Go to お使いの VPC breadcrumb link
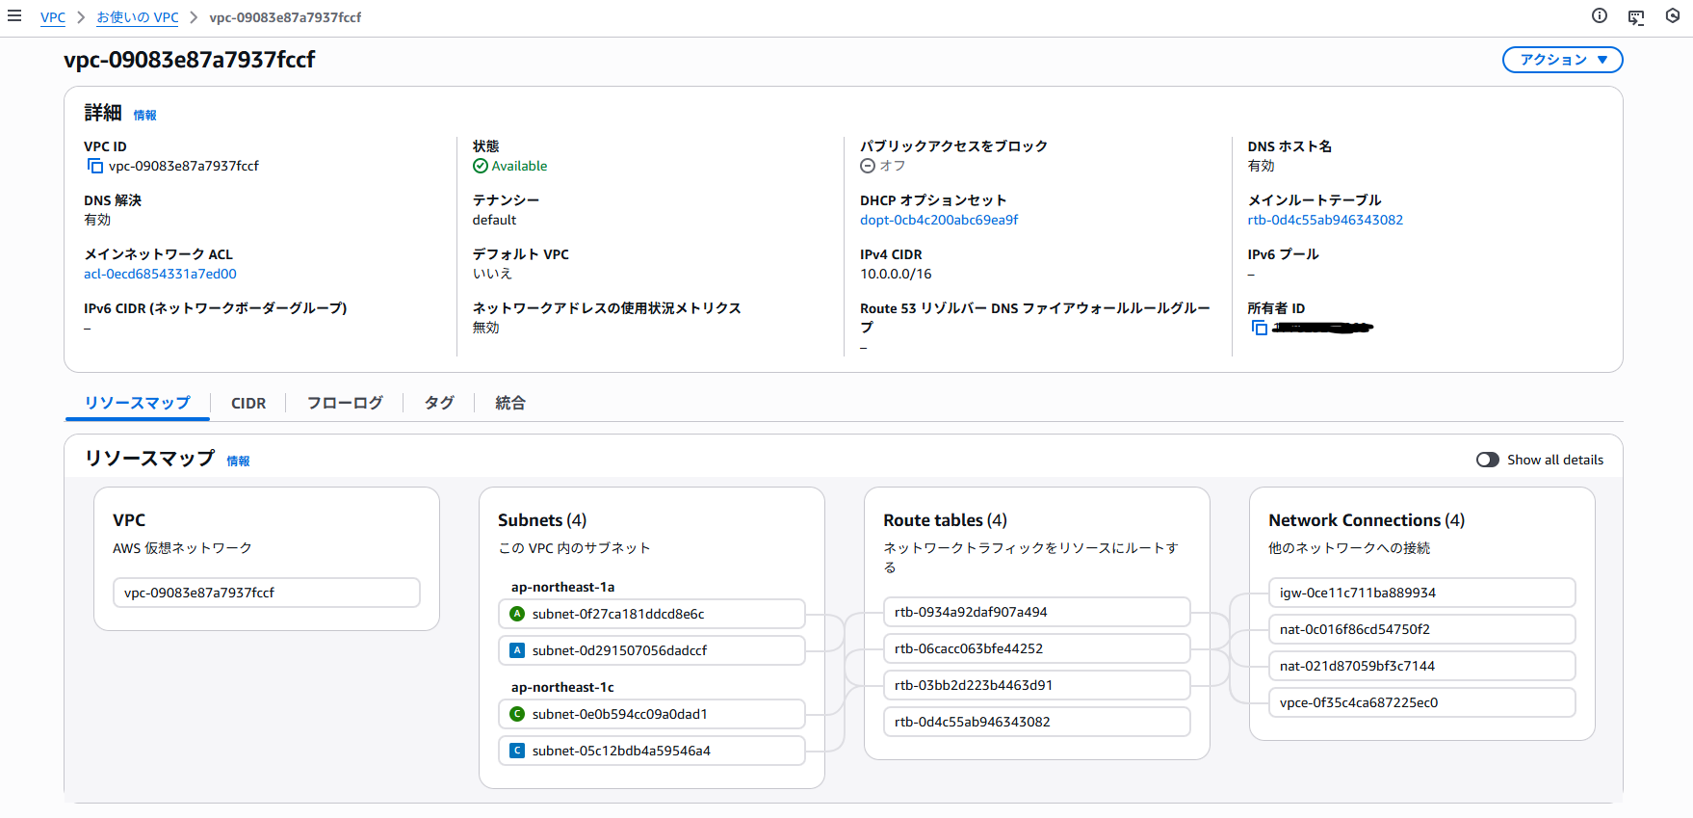 pyautogui.click(x=138, y=17)
